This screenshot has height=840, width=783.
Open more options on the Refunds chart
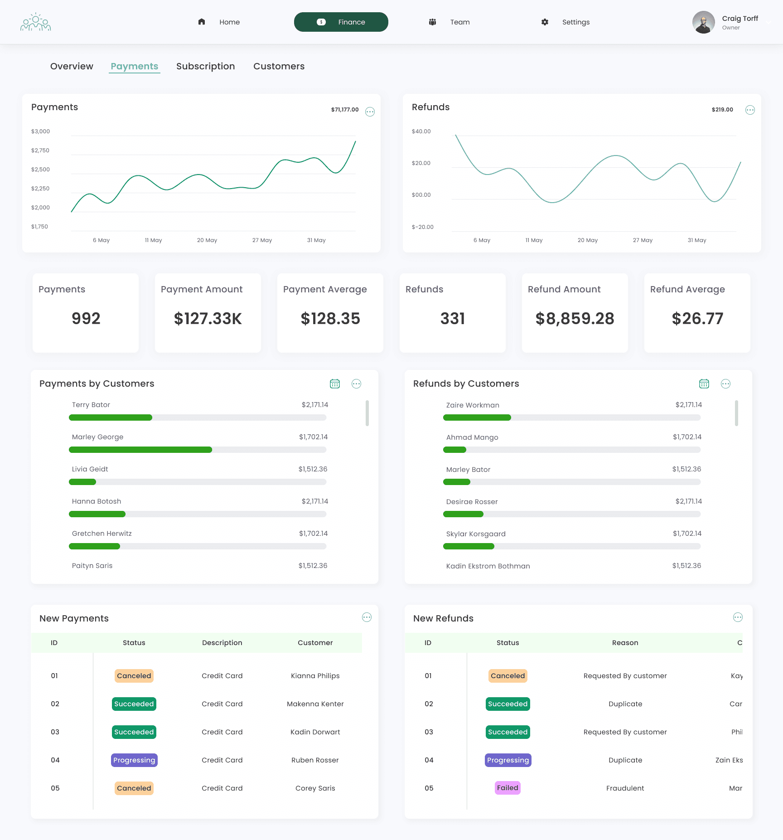pyautogui.click(x=750, y=110)
